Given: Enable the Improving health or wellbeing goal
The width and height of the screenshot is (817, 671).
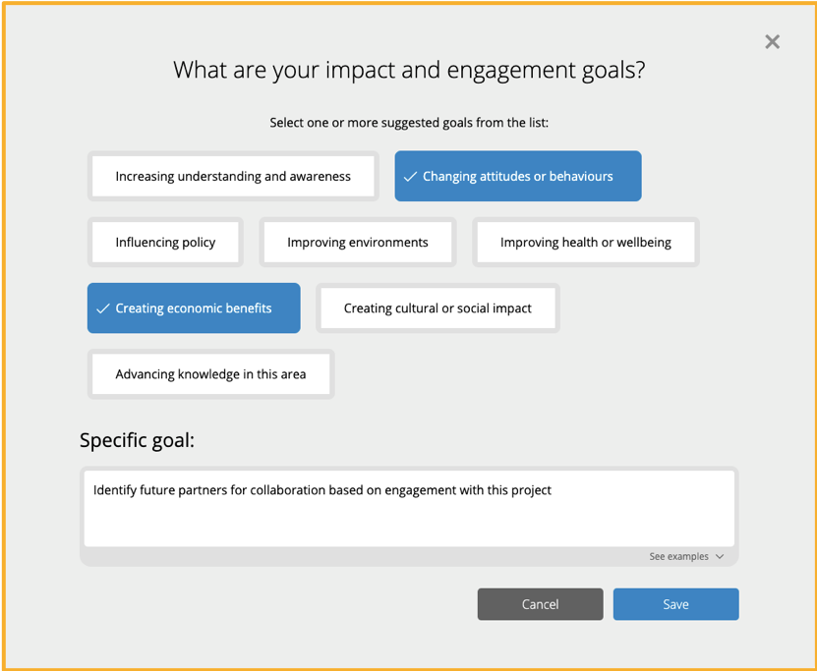Looking at the screenshot, I should 586,243.
